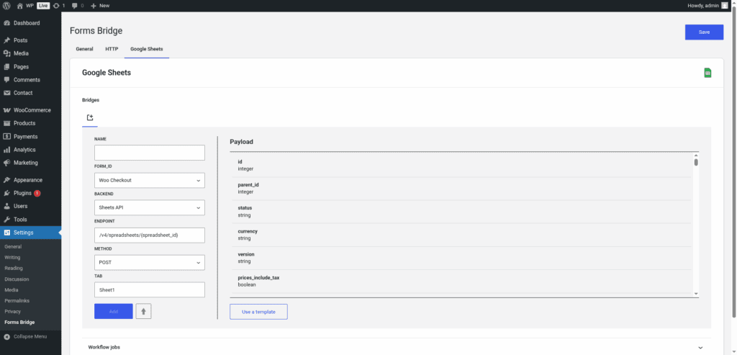
Task: Open the BACKEND Sheets API dropdown
Action: point(150,207)
